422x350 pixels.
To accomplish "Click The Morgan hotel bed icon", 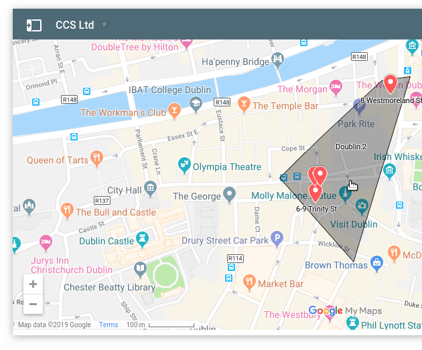I will click(336, 88).
